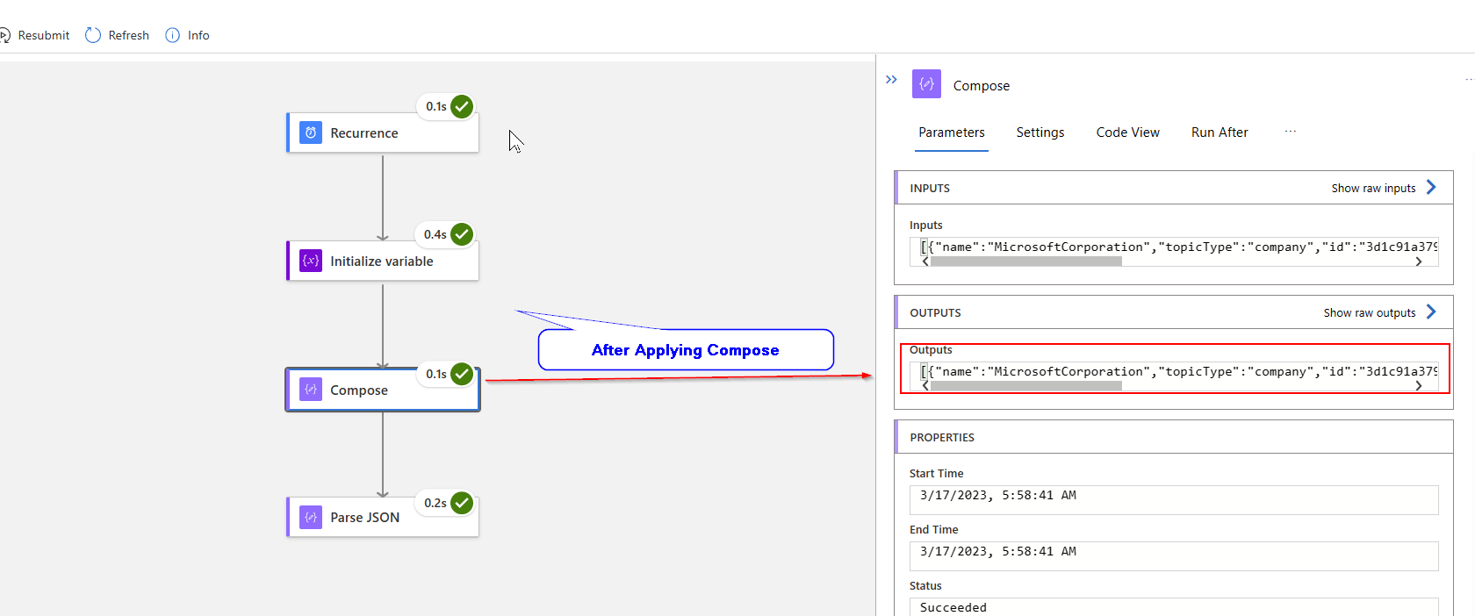Click the PROPERTIES section header

[1174, 437]
